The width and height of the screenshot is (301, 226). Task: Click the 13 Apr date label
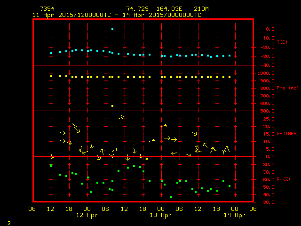tap(161, 215)
